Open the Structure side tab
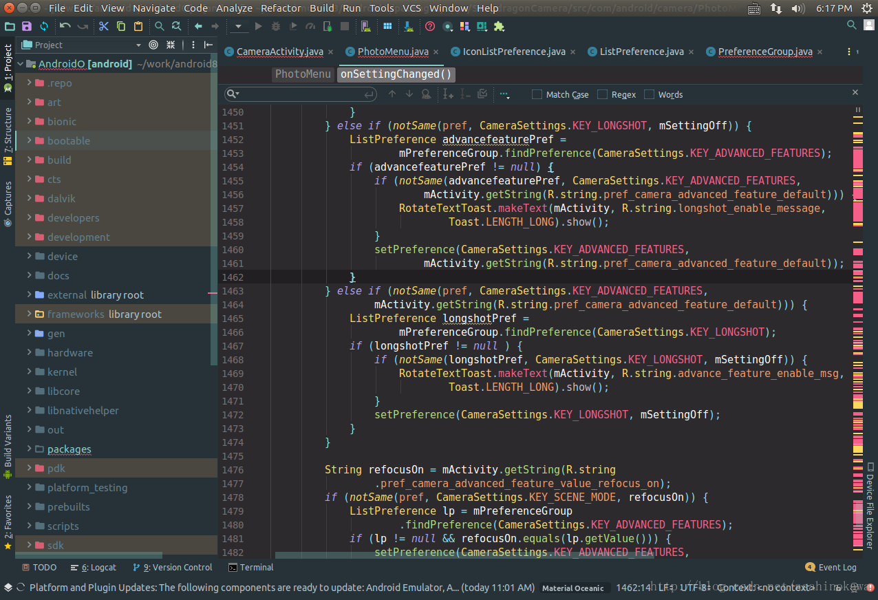 click(8, 136)
